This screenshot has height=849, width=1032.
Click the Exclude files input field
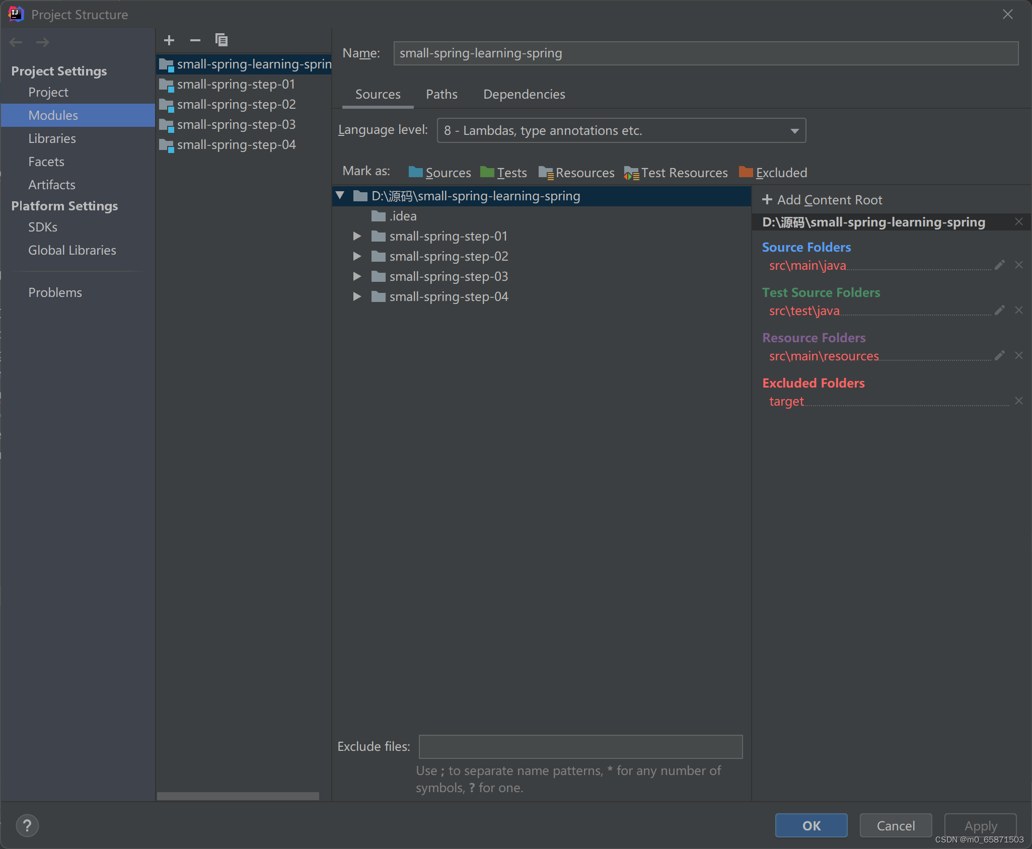pyautogui.click(x=580, y=747)
